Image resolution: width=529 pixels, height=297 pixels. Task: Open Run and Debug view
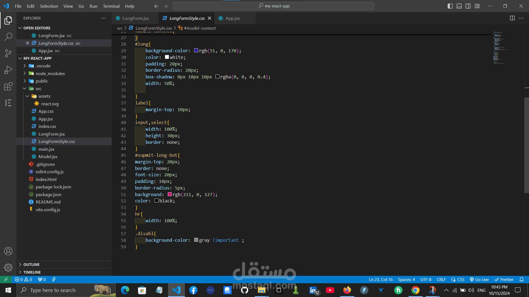pos(8,70)
